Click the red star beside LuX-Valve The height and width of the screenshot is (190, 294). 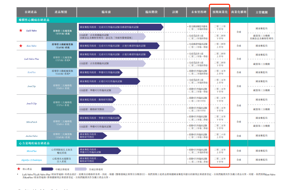pyautogui.click(x=20, y=31)
